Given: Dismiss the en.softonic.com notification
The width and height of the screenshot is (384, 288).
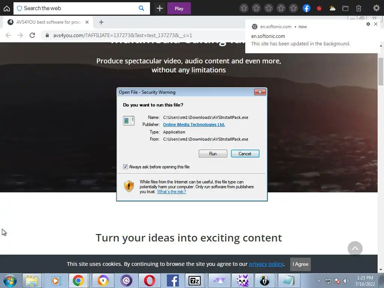Looking at the screenshot, I should (x=376, y=24).
